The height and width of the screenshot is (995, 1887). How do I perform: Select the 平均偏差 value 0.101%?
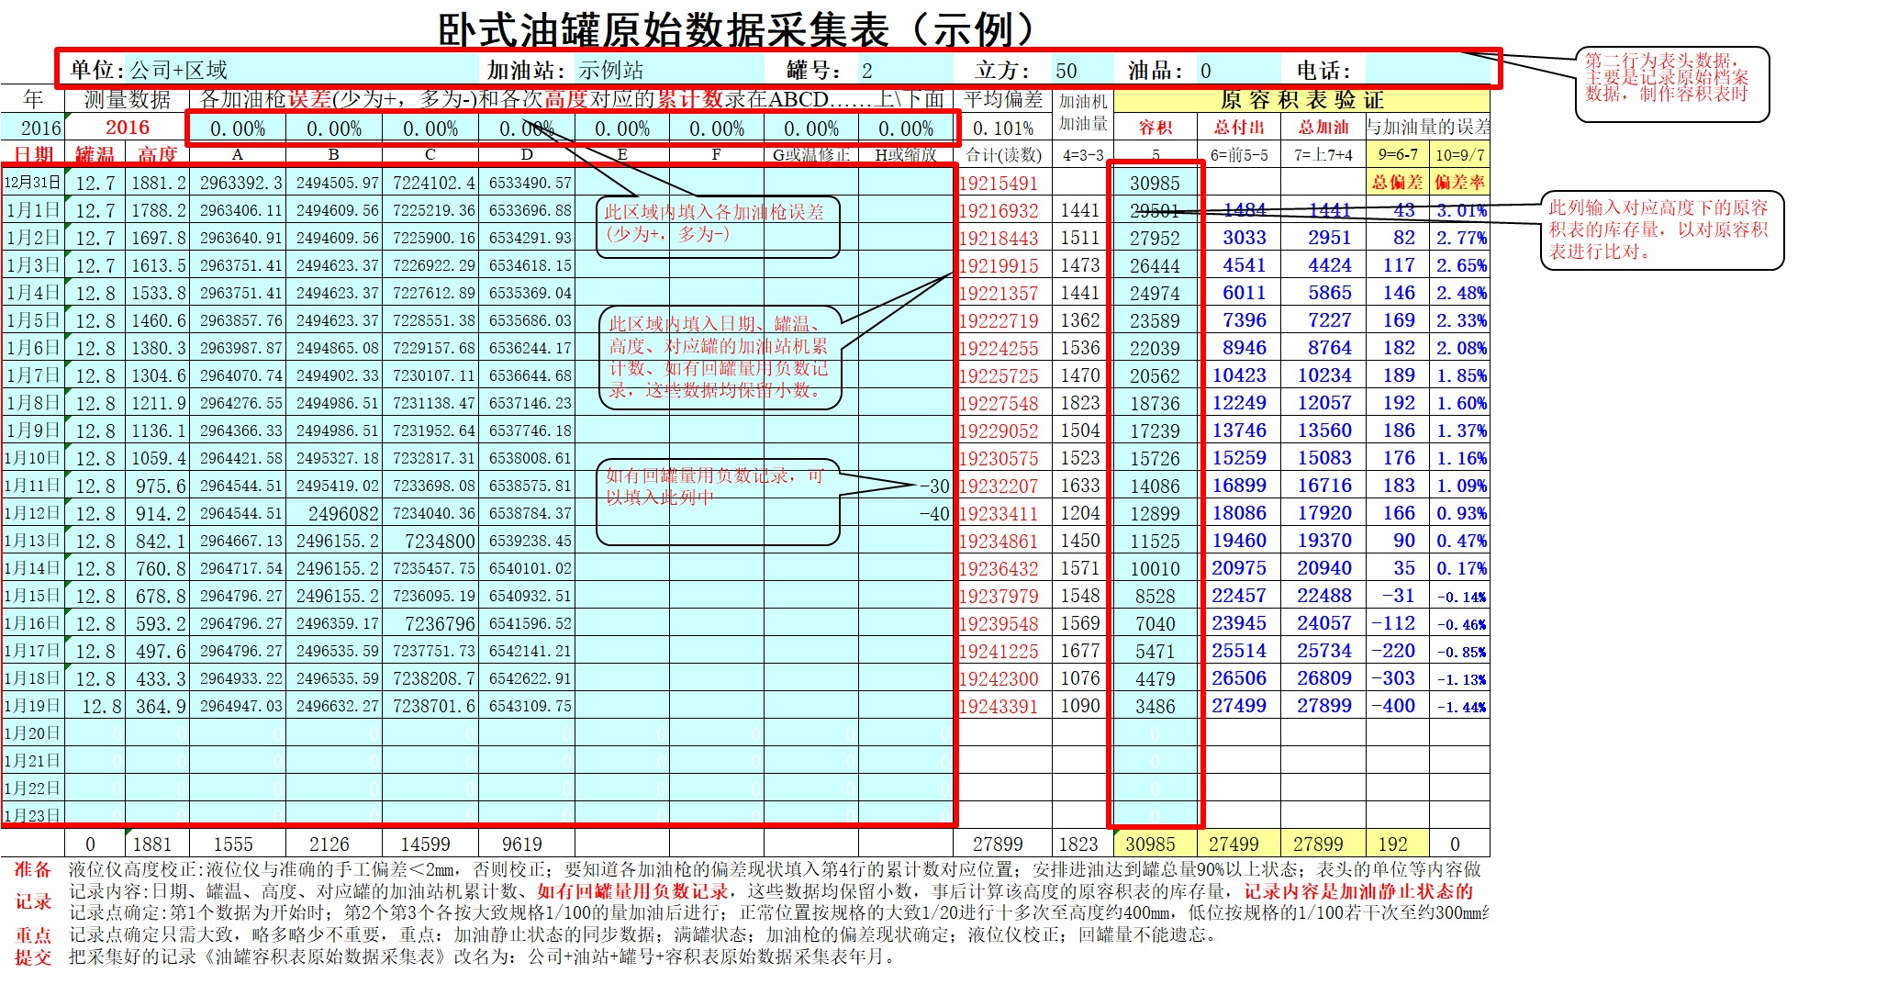pos(1003,129)
